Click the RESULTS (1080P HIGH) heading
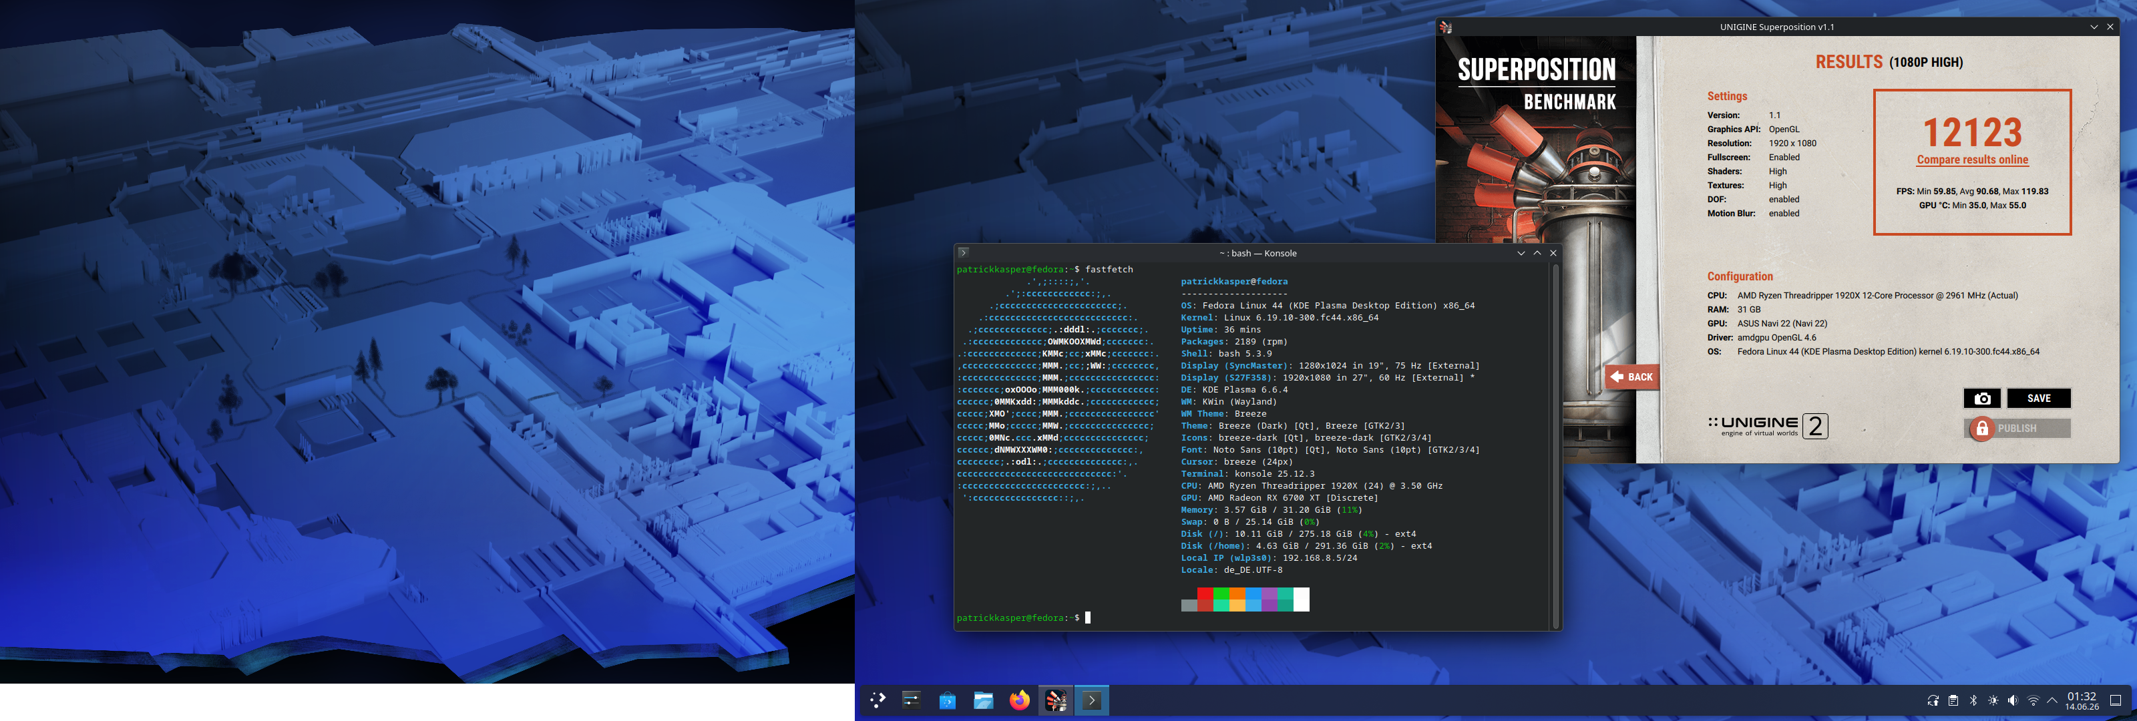The height and width of the screenshot is (721, 2137). [x=1889, y=62]
